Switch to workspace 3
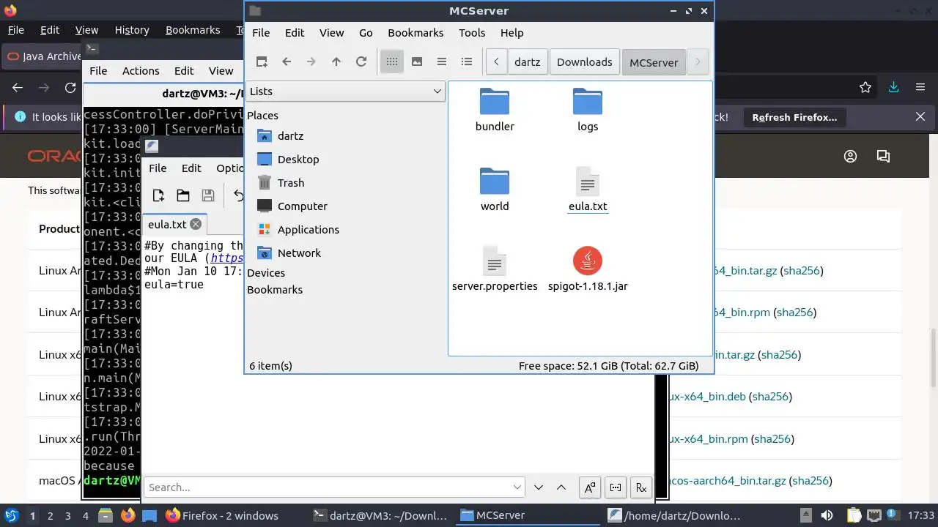The width and height of the screenshot is (938, 527). pos(68,515)
